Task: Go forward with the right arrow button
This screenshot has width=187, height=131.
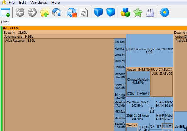Action: click(x=32, y=12)
